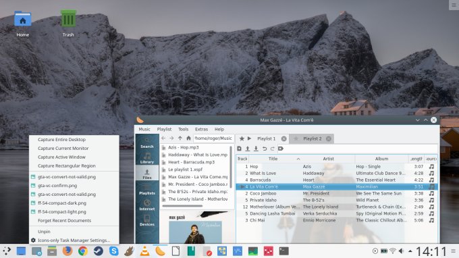Undo the last playlist change
459x258 pixels.
point(265,149)
